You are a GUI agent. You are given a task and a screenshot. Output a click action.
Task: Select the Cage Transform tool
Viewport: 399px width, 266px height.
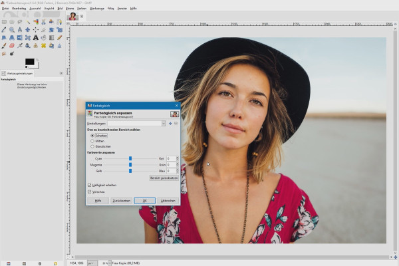(28, 38)
